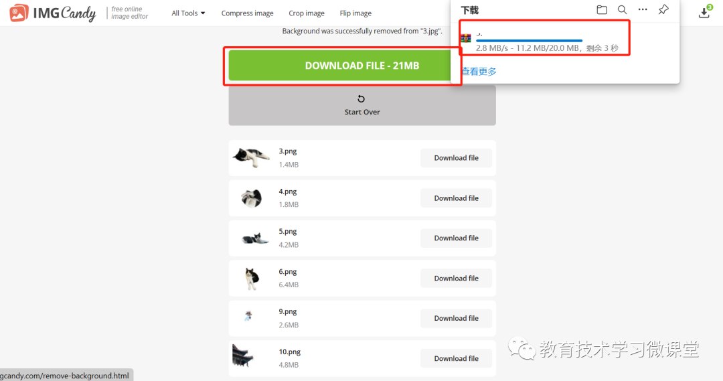
Task: Click the IMG Candy wordmark text
Action: click(64, 13)
